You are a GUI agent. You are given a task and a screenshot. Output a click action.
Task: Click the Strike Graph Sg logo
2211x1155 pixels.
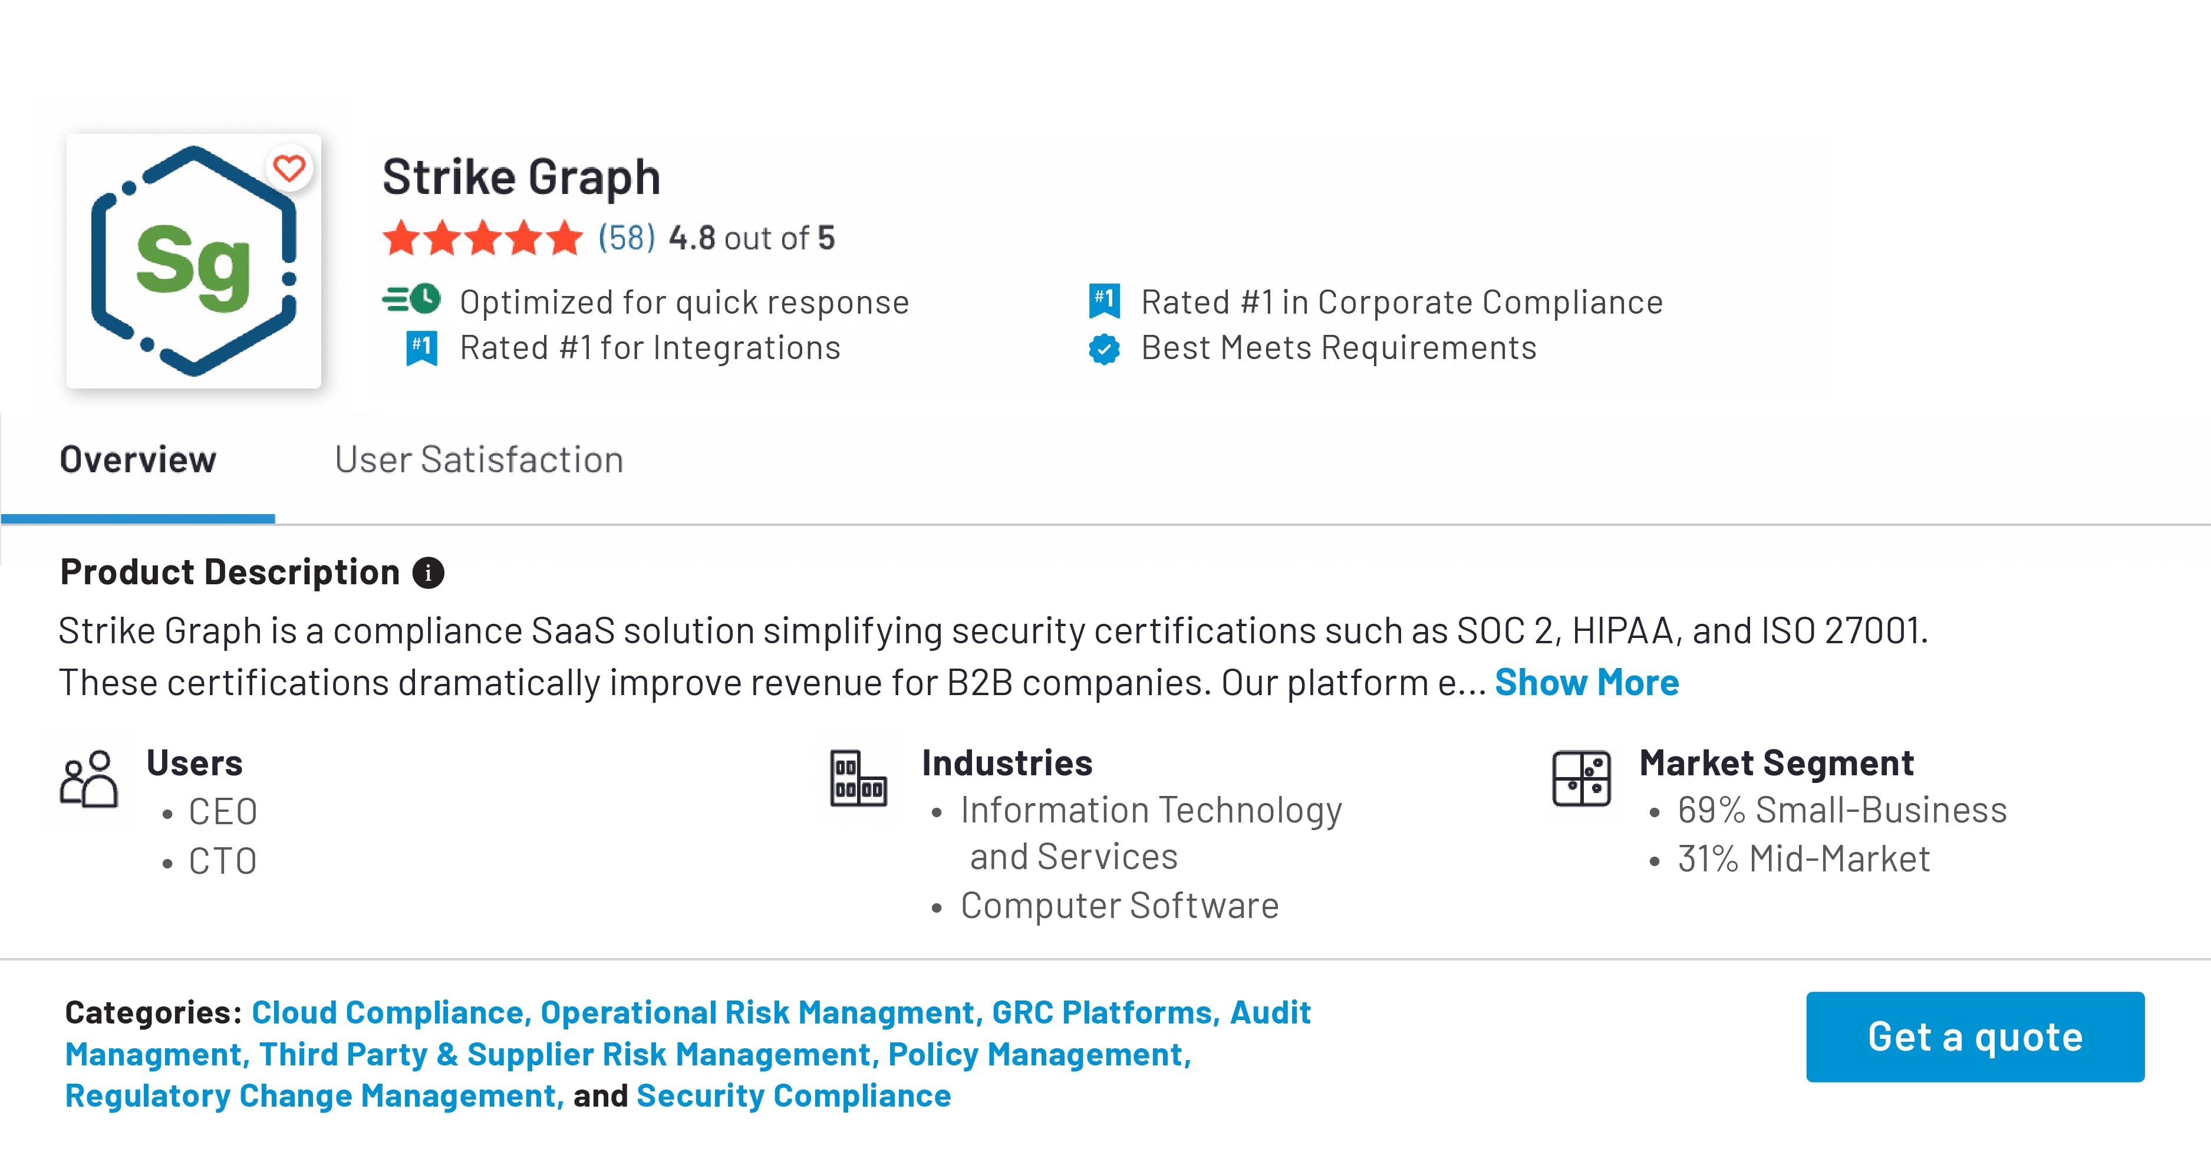coord(193,262)
